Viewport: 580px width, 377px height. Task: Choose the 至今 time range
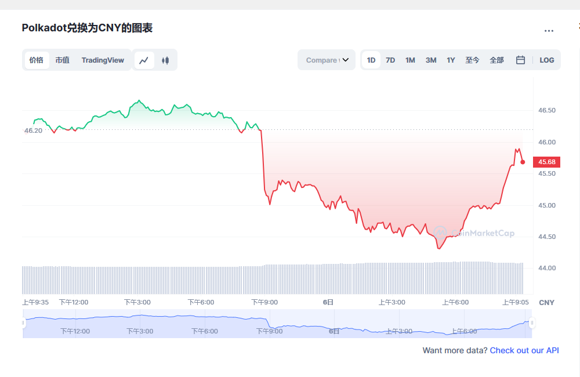click(x=472, y=60)
